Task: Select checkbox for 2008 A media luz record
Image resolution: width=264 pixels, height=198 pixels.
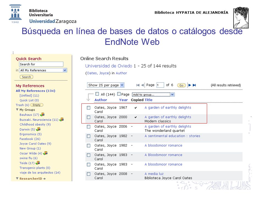Action: click(89, 174)
